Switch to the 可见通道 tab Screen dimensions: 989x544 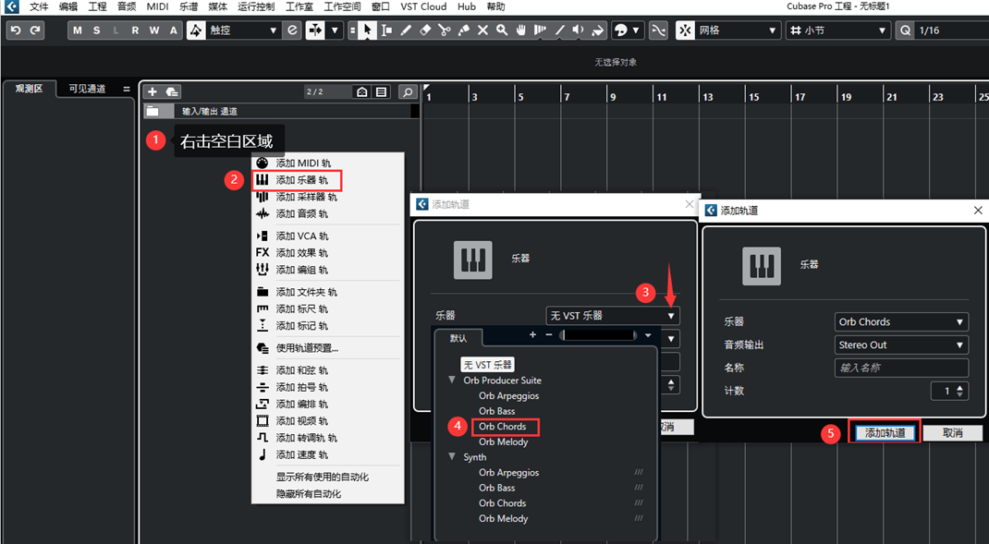click(87, 89)
